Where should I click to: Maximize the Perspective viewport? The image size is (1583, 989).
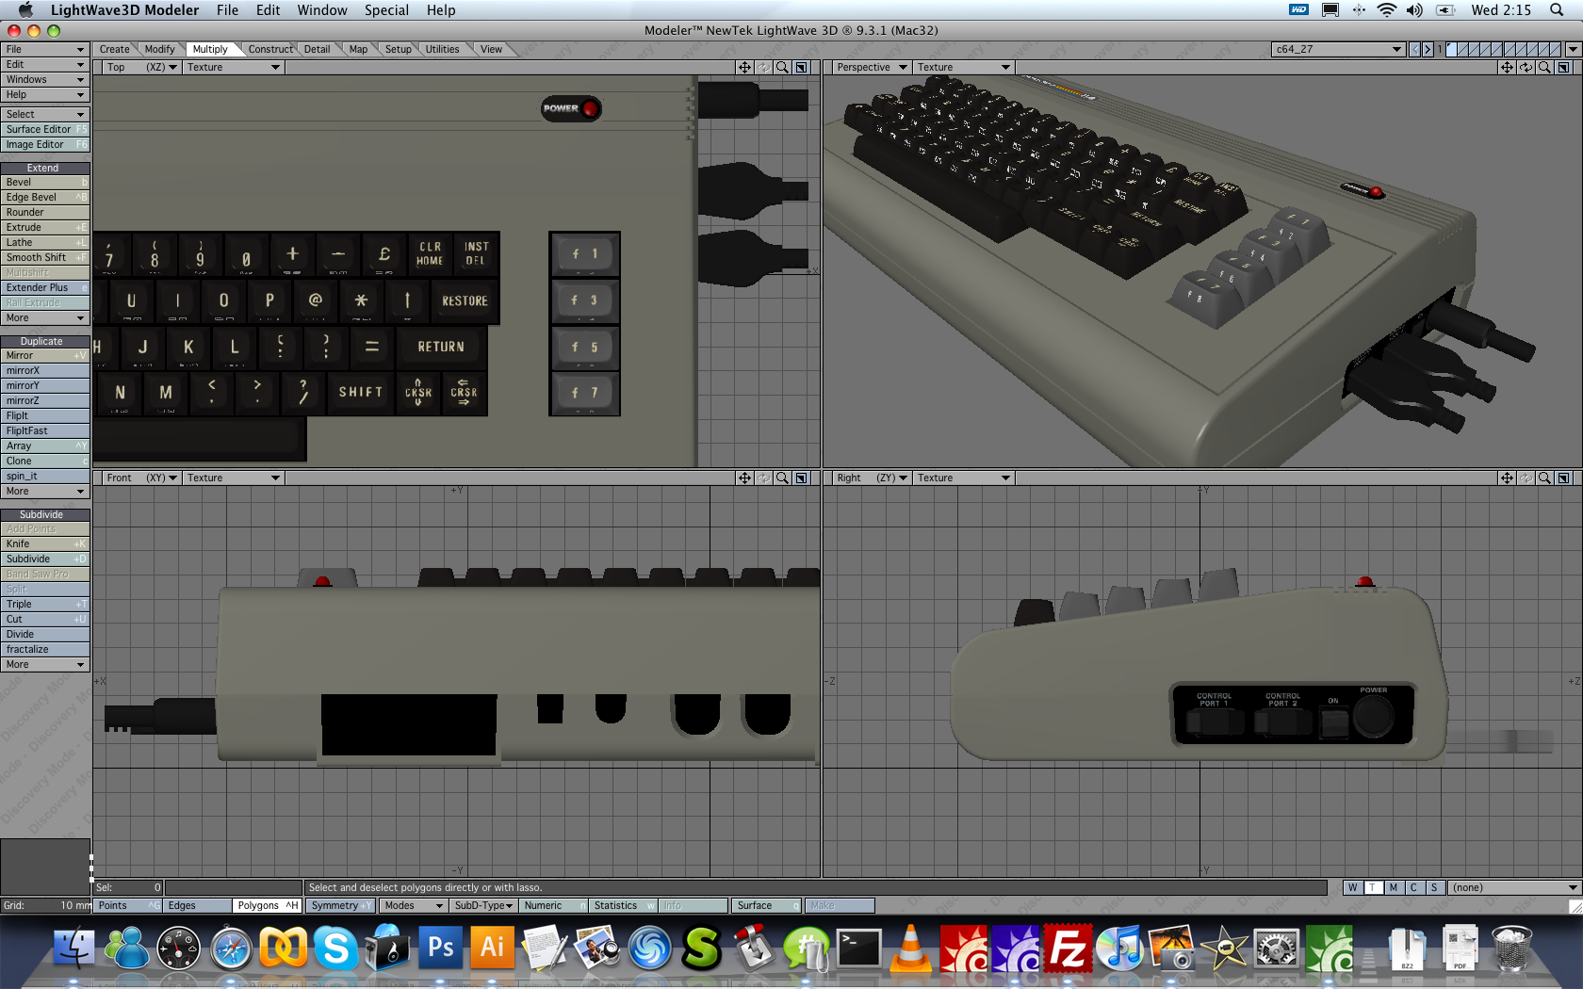(1563, 68)
